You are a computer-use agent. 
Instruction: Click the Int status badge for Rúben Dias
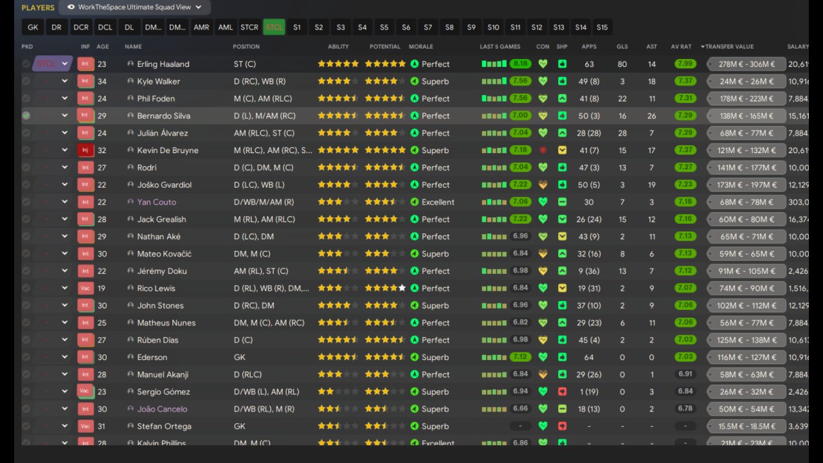[86, 340]
